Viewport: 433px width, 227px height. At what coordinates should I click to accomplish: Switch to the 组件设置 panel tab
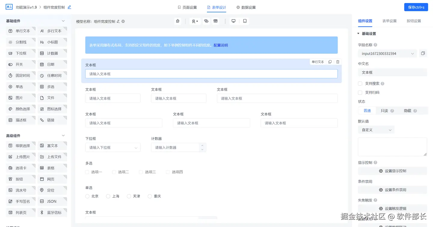tap(365, 21)
